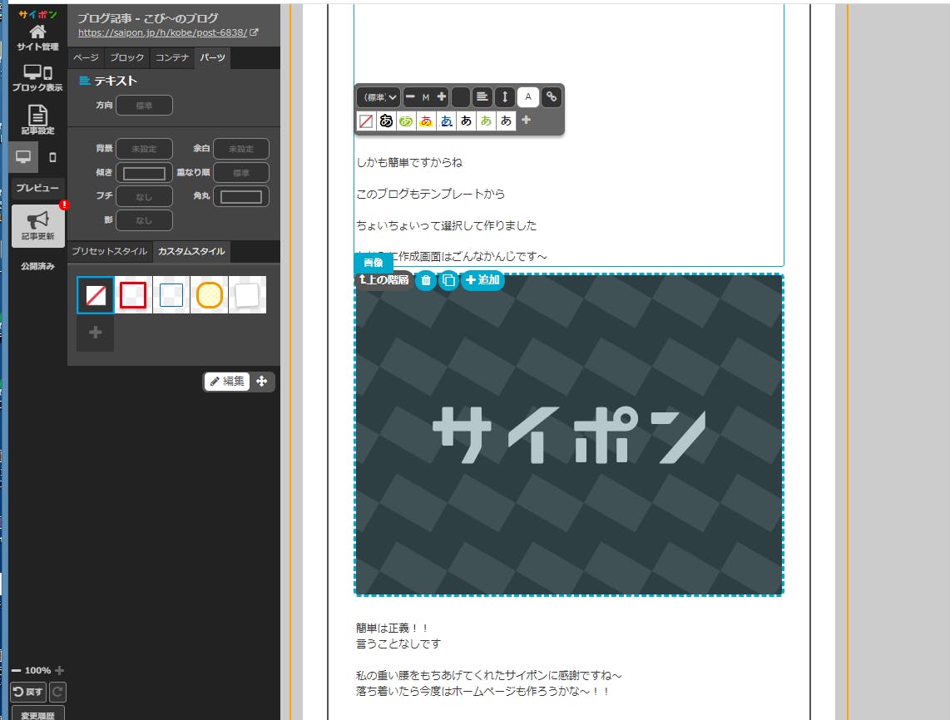Toggle the A text style button

coord(528,97)
